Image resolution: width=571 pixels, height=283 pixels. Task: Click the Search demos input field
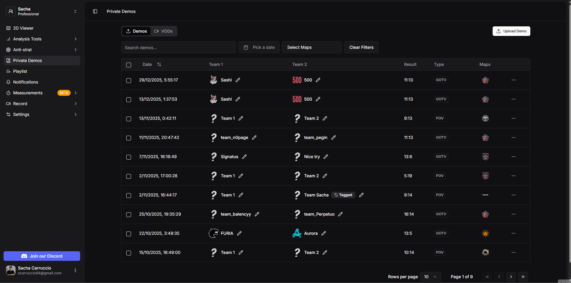[178, 48]
